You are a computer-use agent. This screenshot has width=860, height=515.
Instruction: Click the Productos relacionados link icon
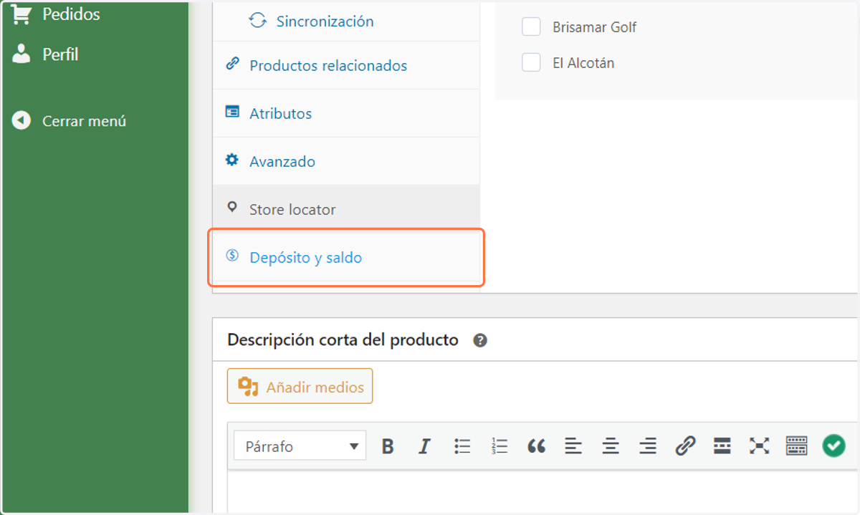coord(232,64)
